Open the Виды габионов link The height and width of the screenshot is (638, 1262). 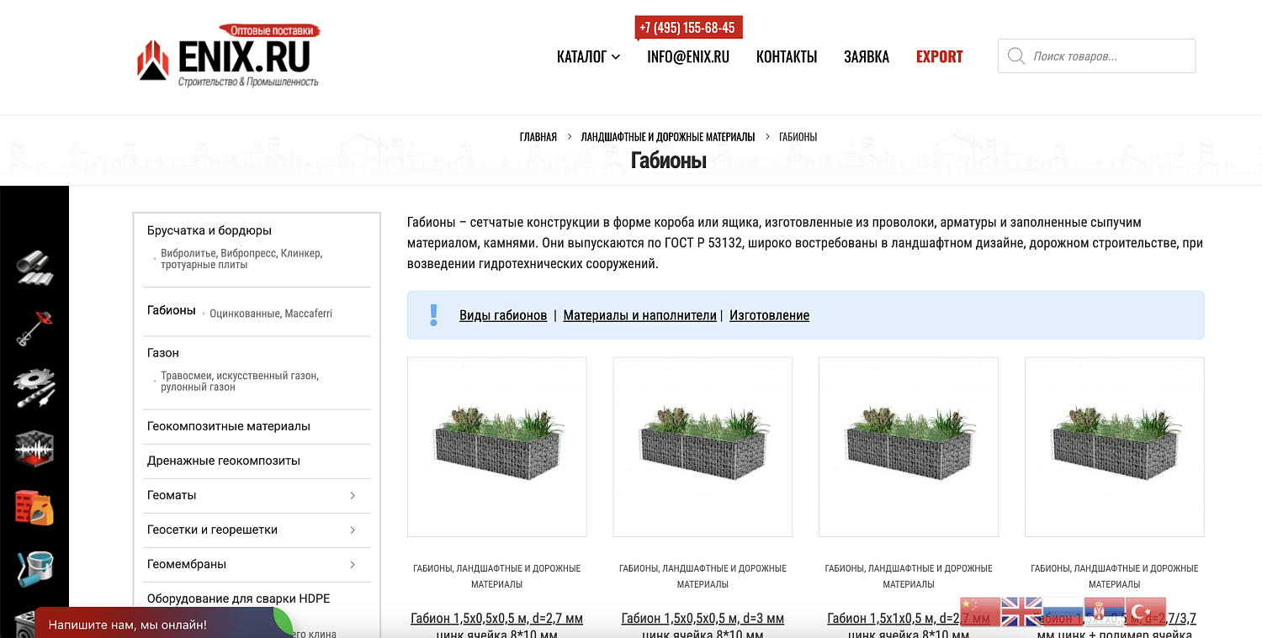click(x=503, y=314)
